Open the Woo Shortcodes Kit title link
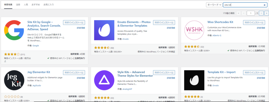Screen dimensions: 269x102 click(x=220, y=22)
